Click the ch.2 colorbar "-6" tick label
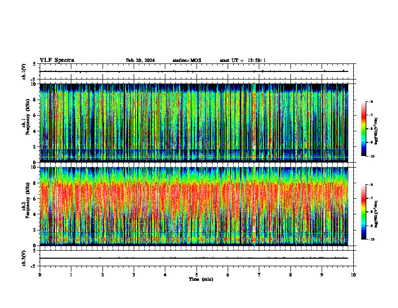The width and height of the screenshot is (398, 308). [x=371, y=185]
